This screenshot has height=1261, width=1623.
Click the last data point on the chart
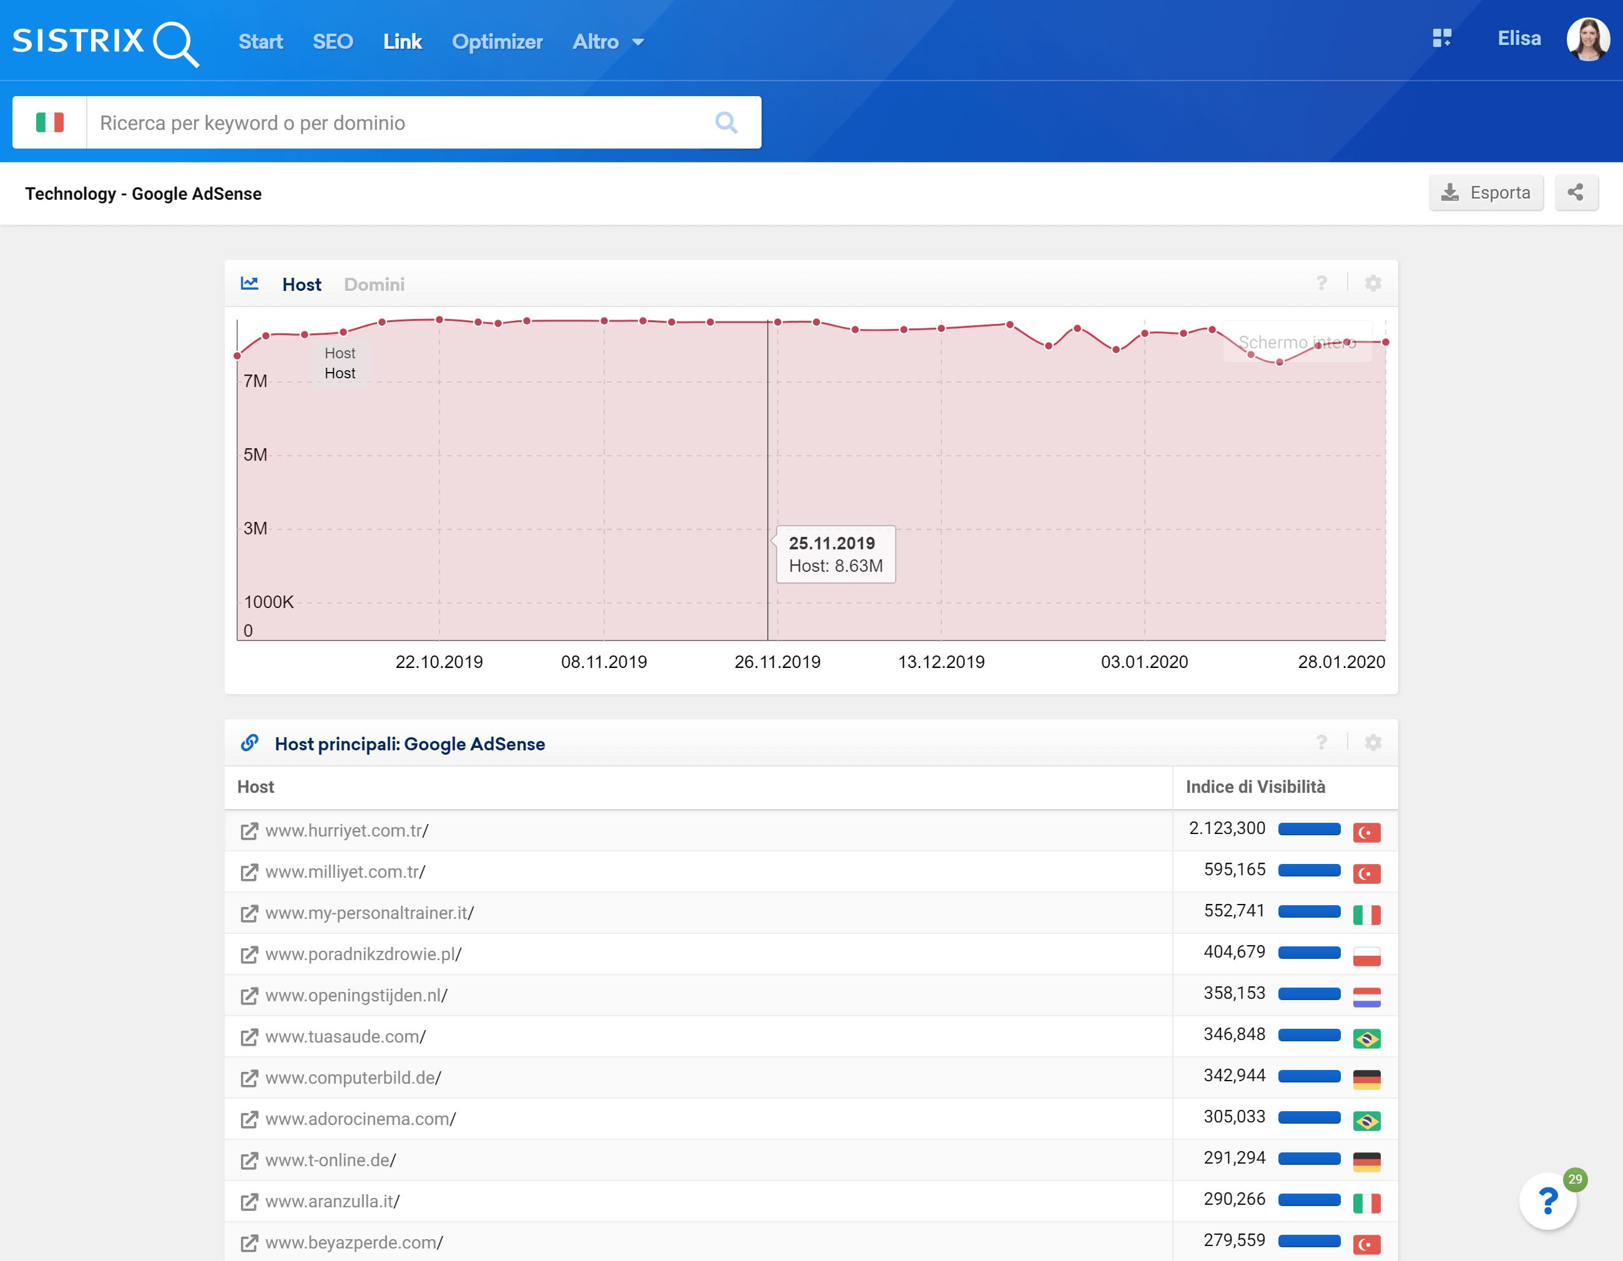[1385, 343]
